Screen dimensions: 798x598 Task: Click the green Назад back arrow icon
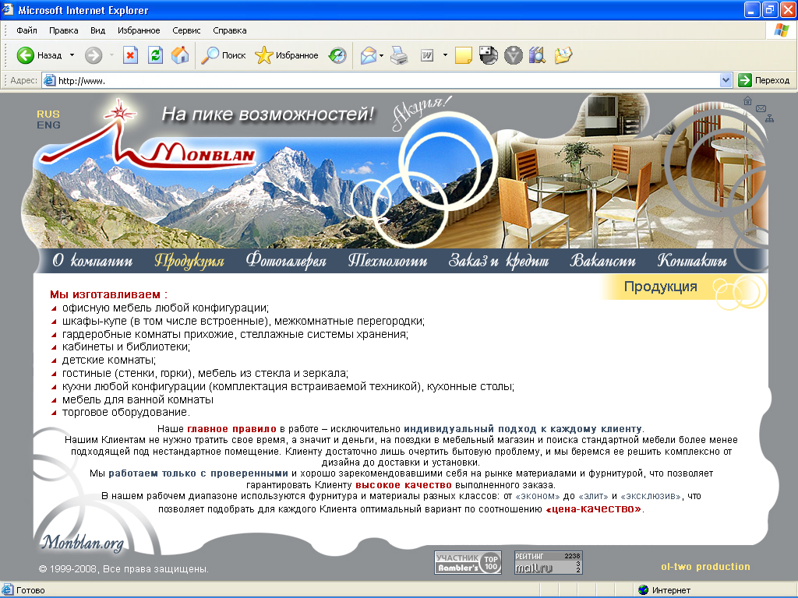coord(26,55)
